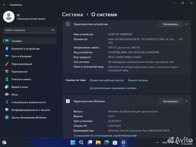
Task: Click the Время и язык globe icon
Action: [7, 87]
